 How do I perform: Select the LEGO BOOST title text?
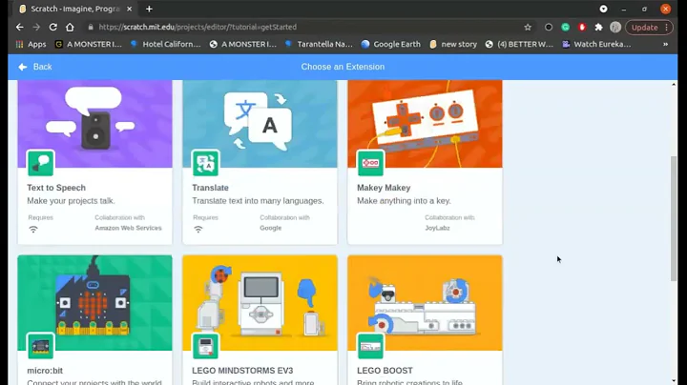pos(385,371)
